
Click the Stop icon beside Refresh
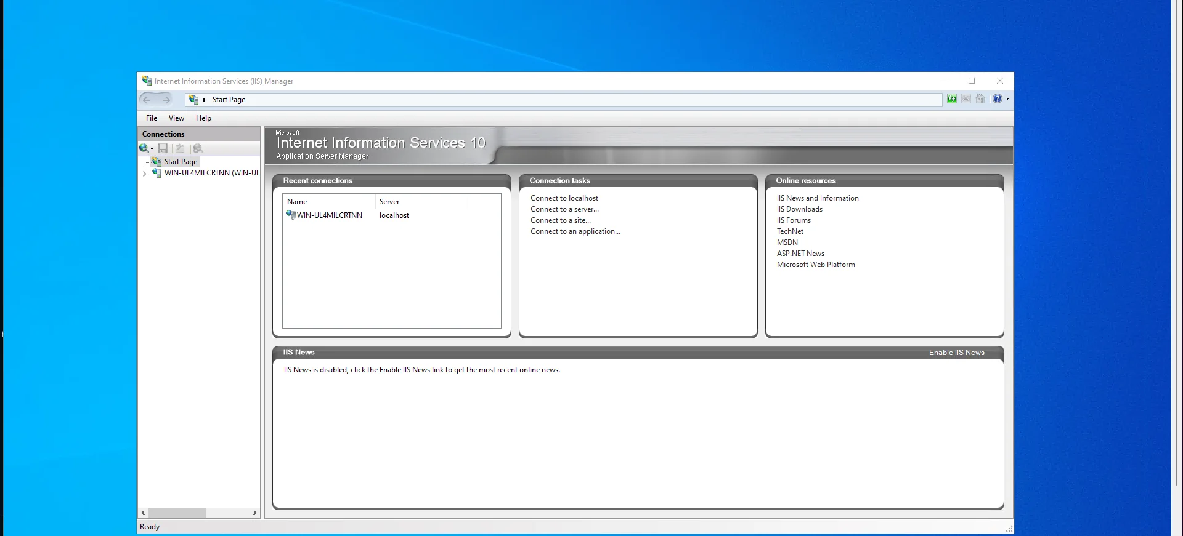pos(966,99)
